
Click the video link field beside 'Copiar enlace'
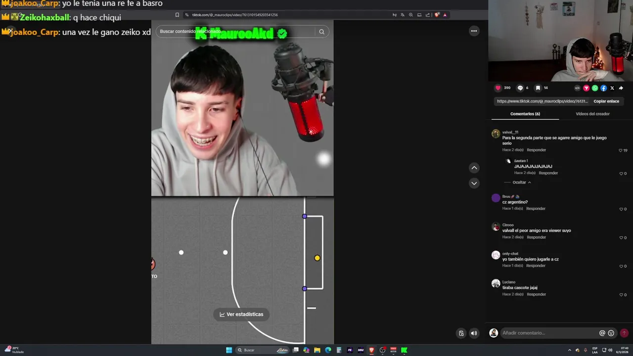(x=542, y=101)
